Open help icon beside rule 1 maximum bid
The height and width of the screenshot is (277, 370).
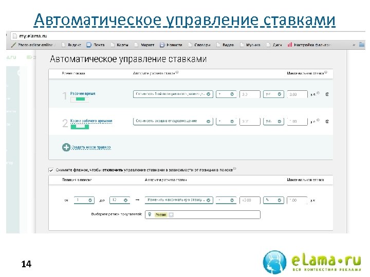(x=318, y=93)
